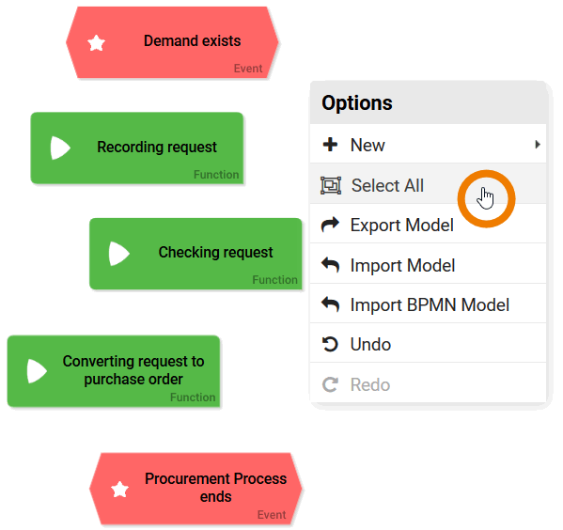Click the play icon on Recording request
The width and height of the screenshot is (563, 530).
(x=60, y=148)
